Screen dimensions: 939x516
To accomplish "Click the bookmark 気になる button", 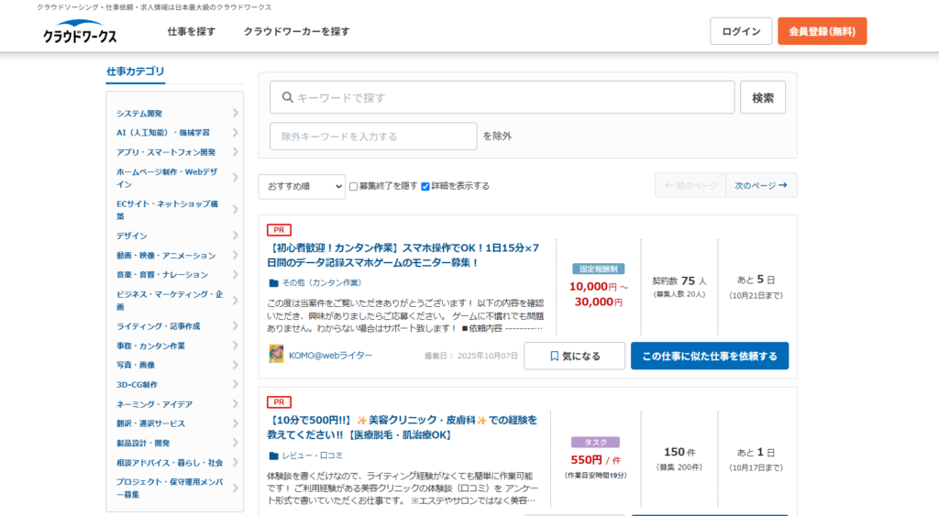I will click(574, 356).
